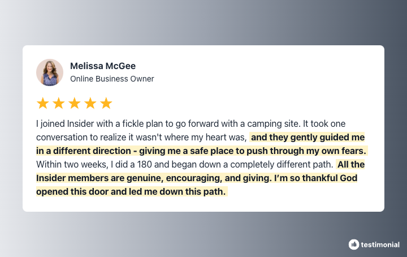Viewport: 407px width, 257px height.
Task: Click the second gold rating star
Action: coord(59,103)
